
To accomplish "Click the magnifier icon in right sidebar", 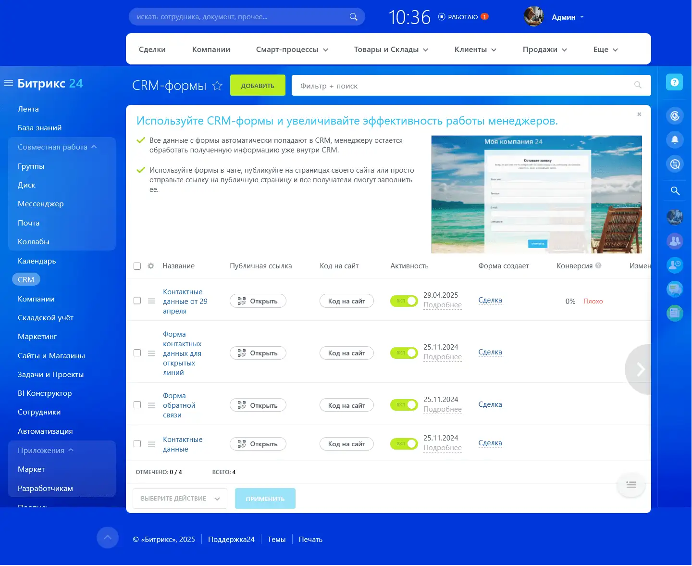I will 675,191.
